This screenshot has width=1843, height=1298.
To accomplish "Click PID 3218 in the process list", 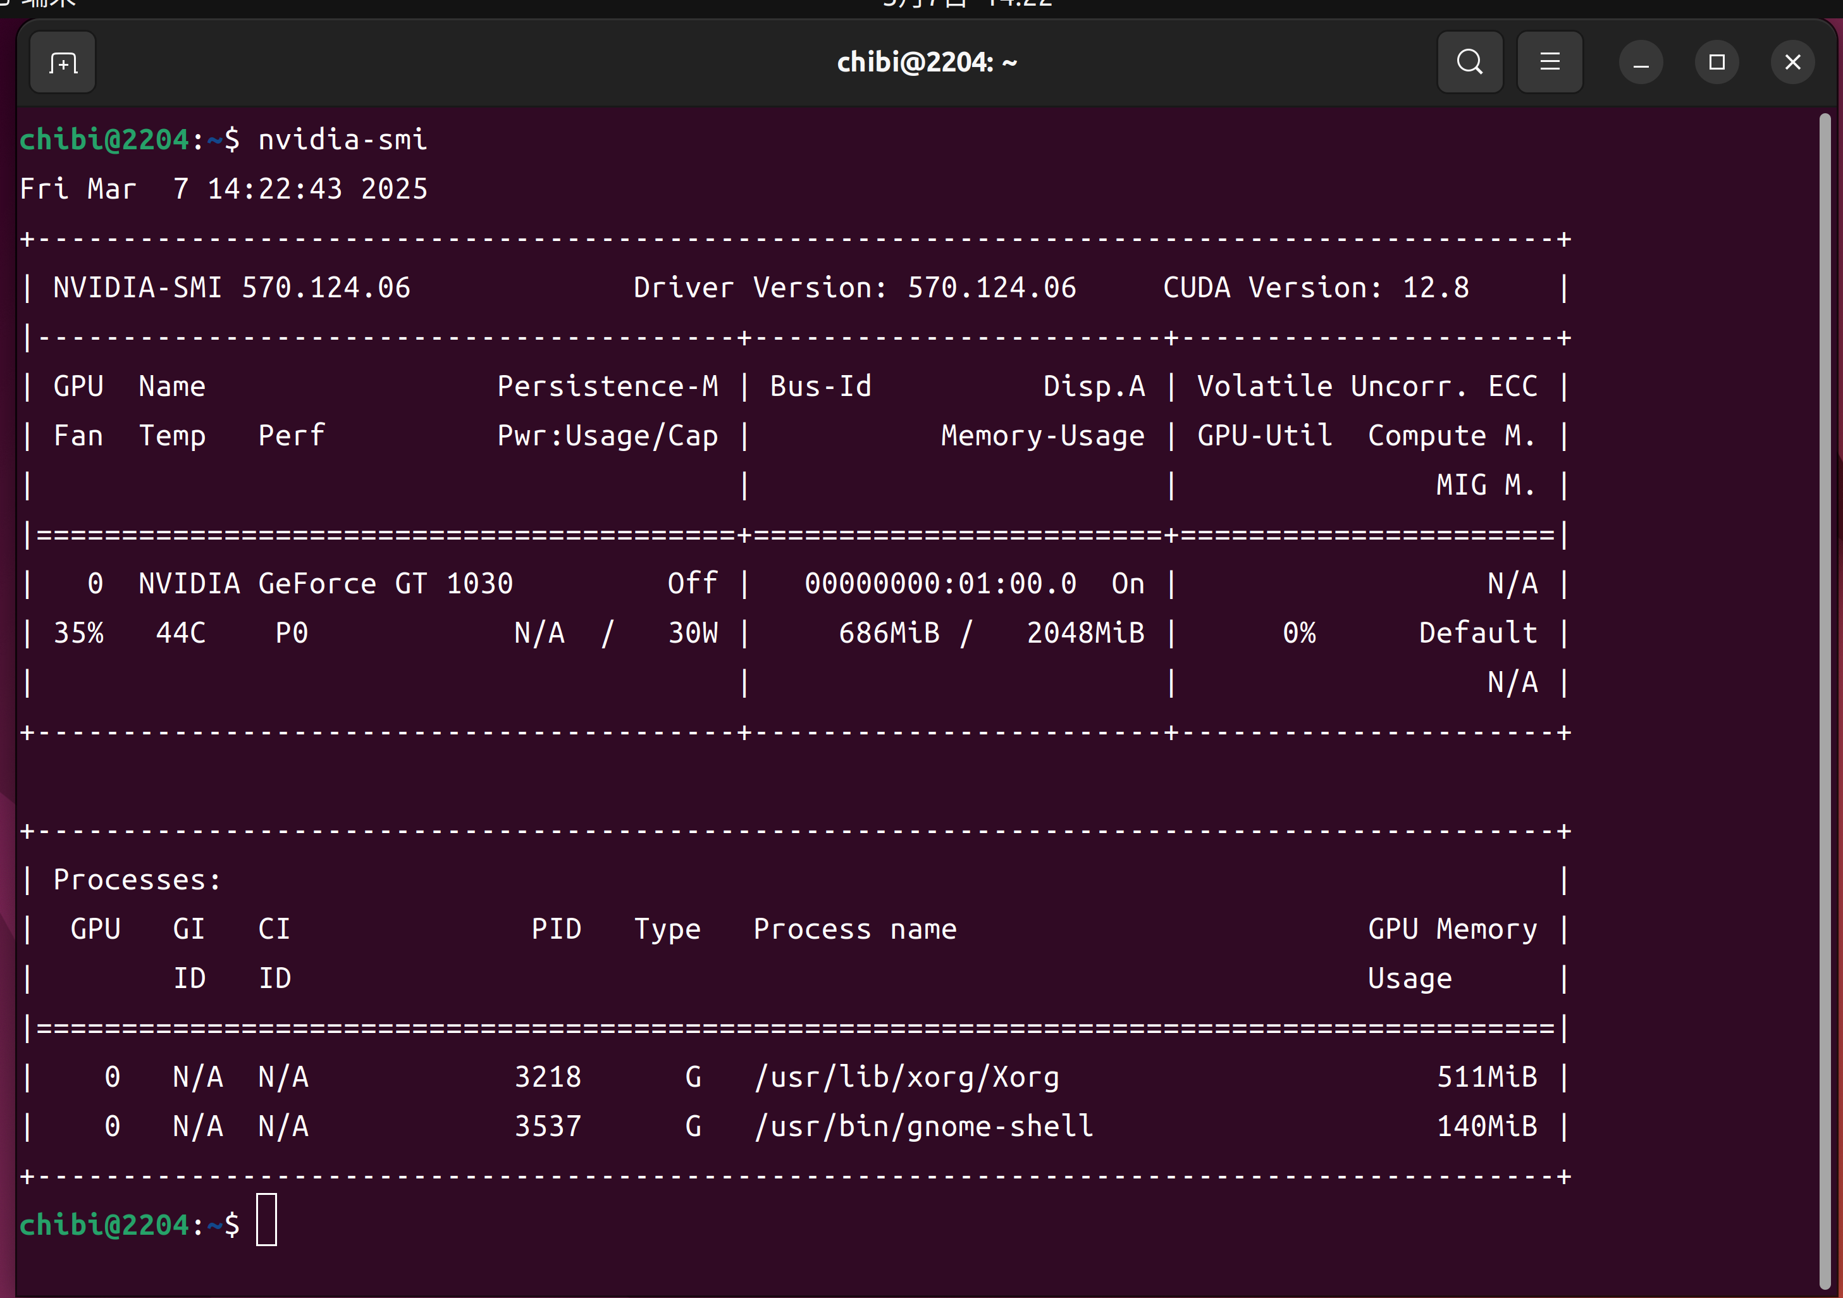I will coord(548,1077).
